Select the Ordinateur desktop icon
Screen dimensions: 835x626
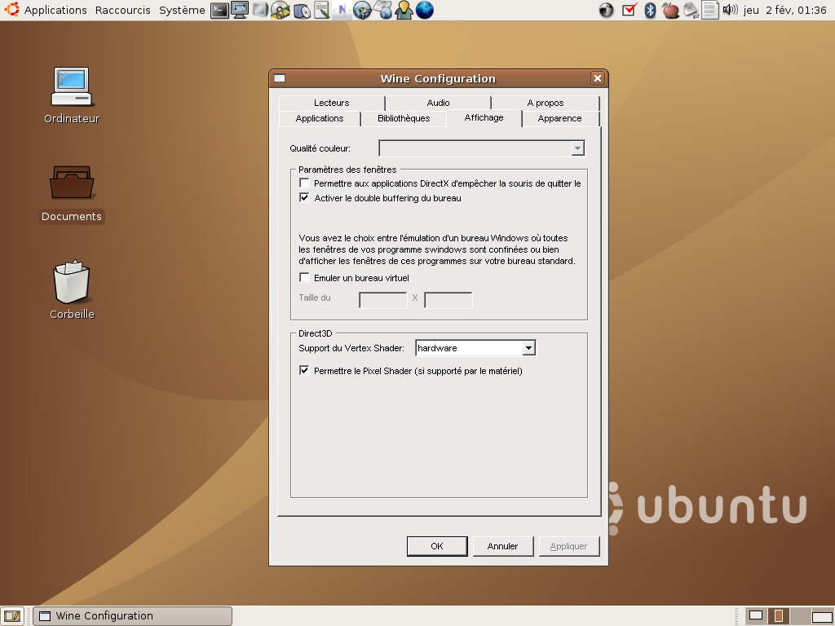click(x=72, y=95)
